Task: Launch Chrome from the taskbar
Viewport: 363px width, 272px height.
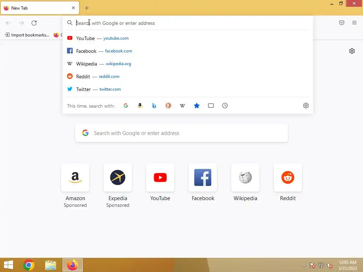Action: 29,265
